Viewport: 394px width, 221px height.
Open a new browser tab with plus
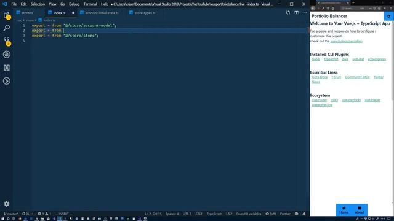pos(353,2)
